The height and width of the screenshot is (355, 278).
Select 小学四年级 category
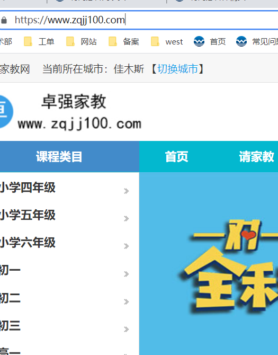(28, 188)
